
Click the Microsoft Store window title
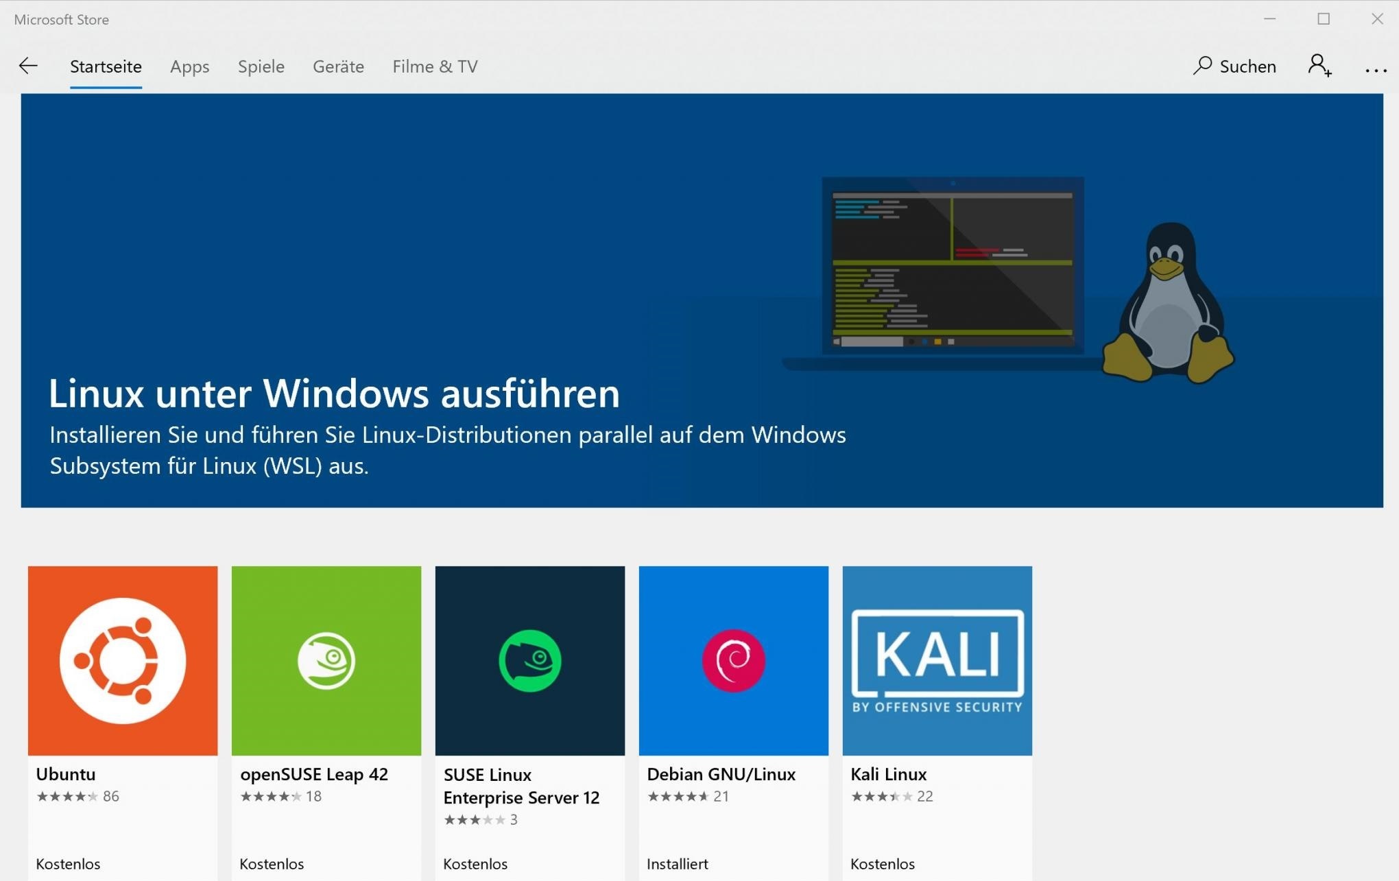click(x=62, y=19)
